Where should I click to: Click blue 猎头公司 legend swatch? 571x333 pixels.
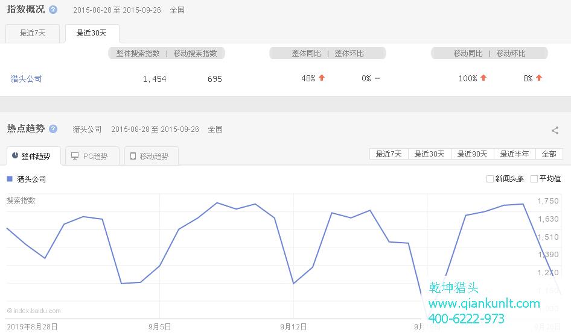pos(10,179)
